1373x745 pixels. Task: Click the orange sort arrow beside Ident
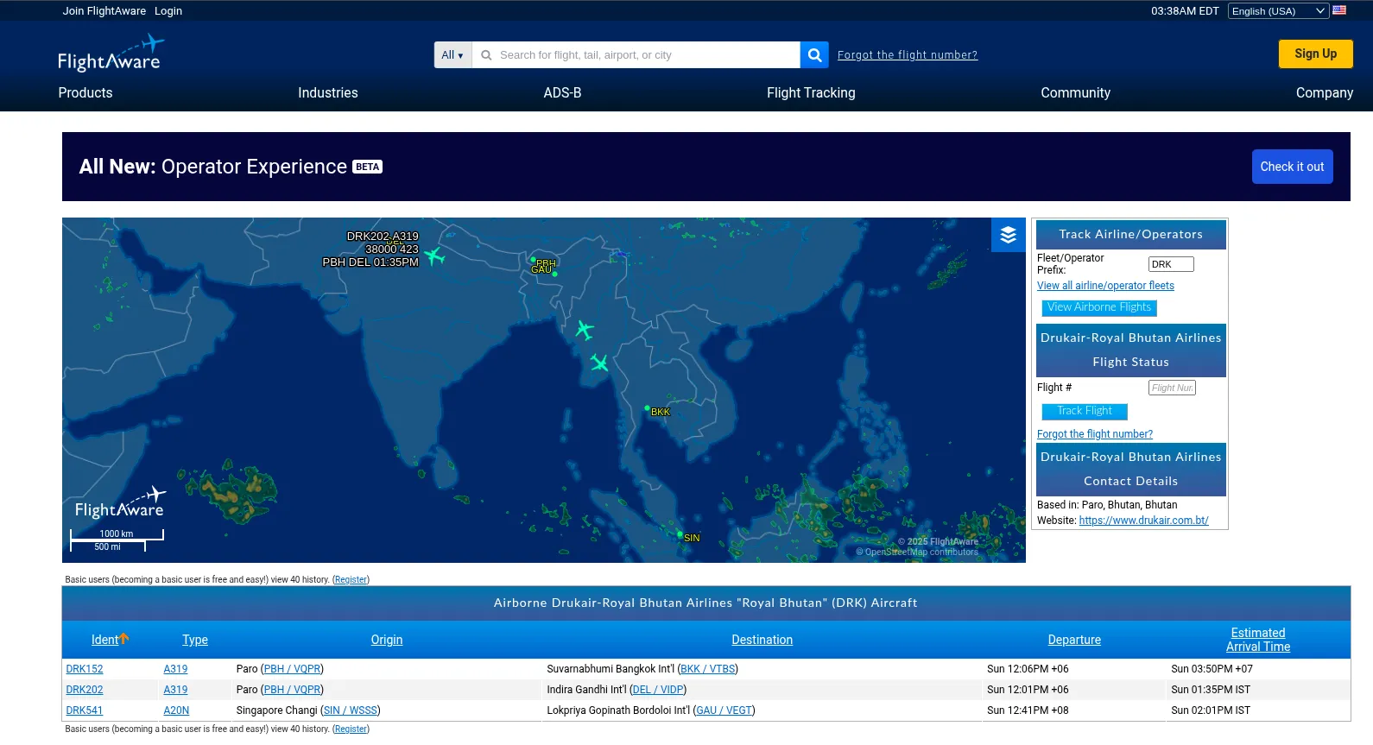click(124, 639)
